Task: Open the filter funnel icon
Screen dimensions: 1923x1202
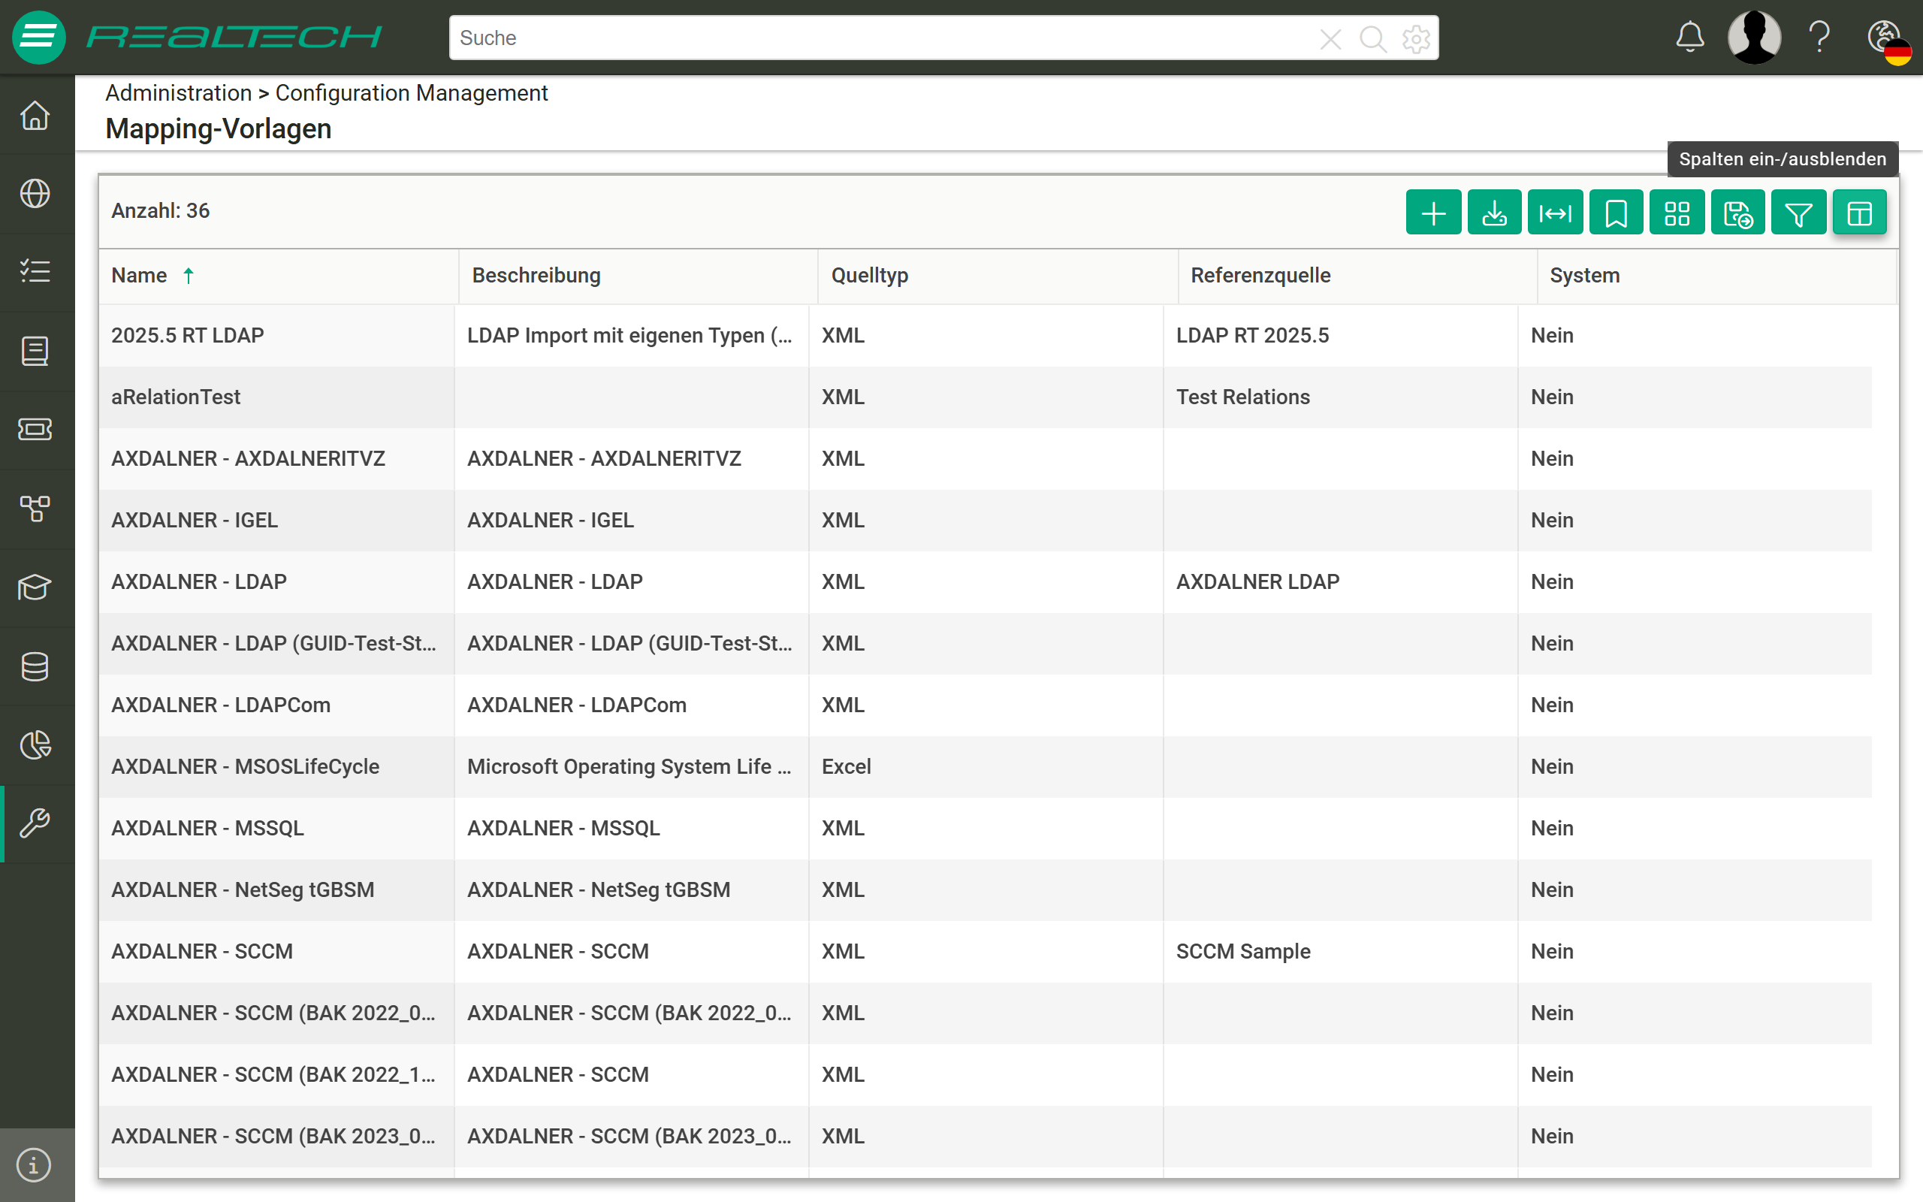Action: tap(1798, 213)
